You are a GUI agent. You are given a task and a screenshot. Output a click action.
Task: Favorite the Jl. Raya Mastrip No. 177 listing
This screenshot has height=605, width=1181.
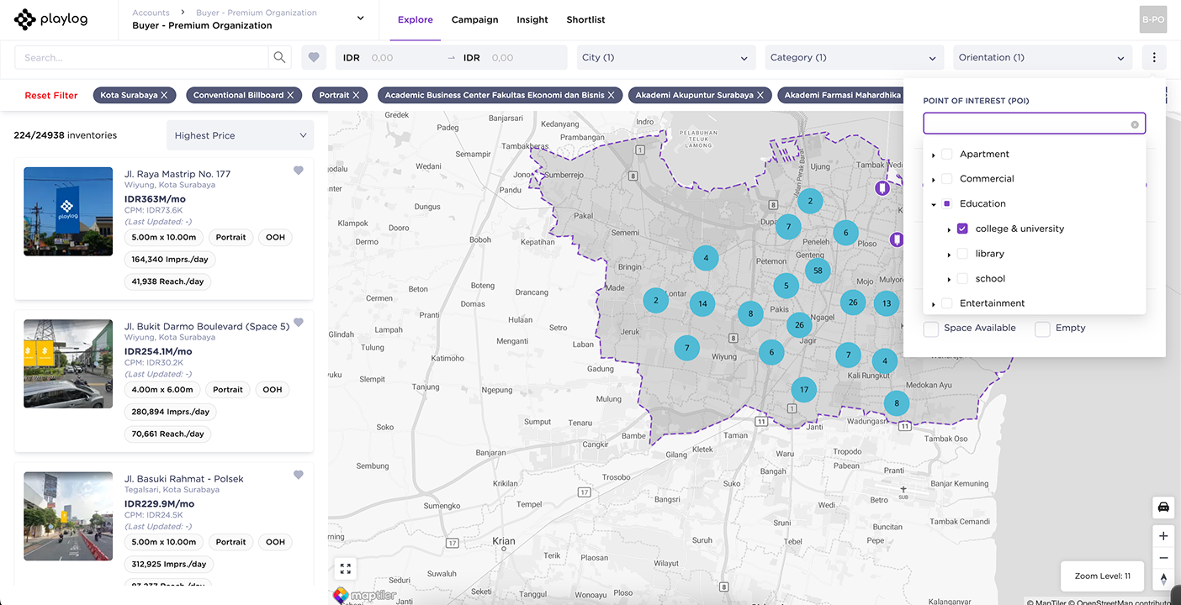(298, 171)
